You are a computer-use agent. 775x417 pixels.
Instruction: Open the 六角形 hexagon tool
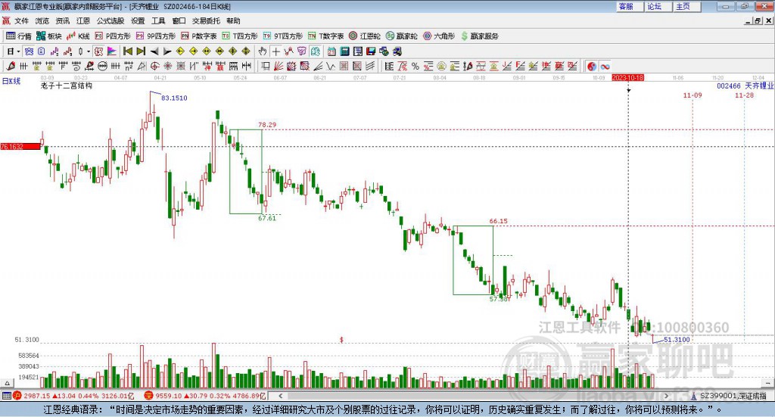tap(440, 36)
